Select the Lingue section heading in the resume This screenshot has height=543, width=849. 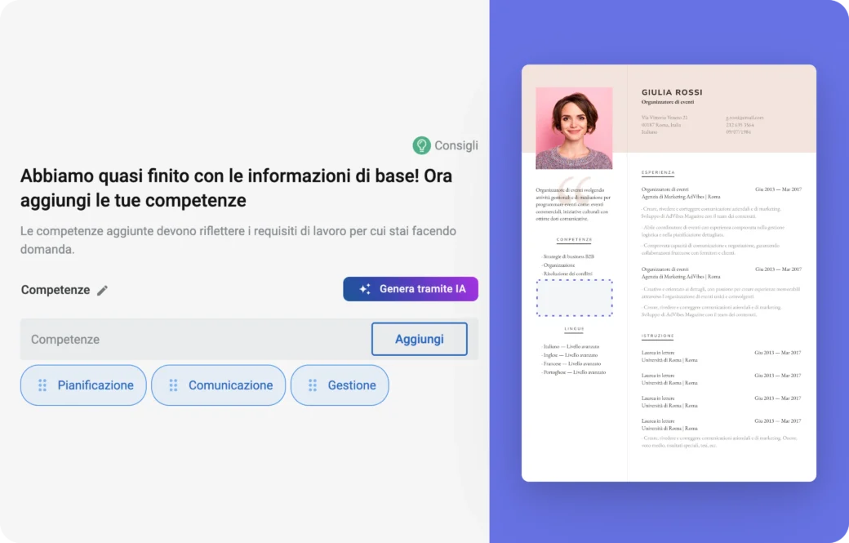tap(574, 329)
